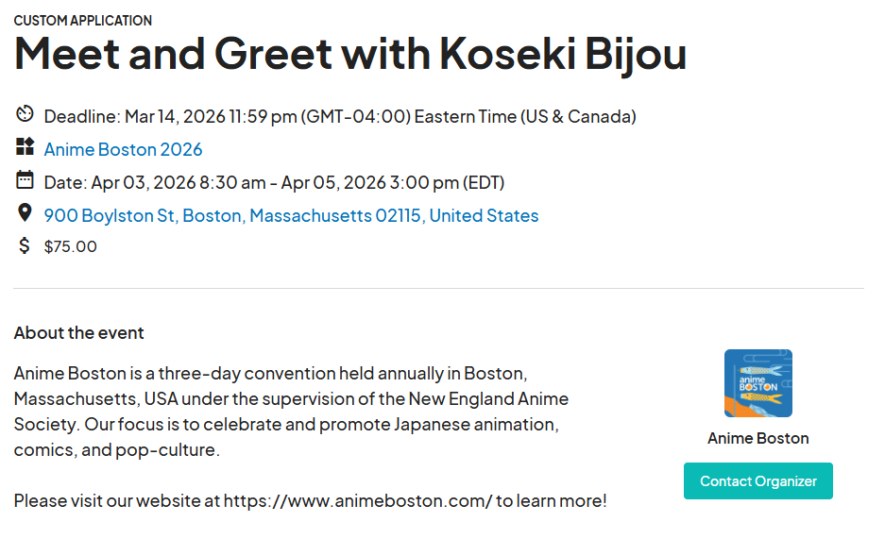Click the event icon beside Anime Boston 2026
The height and width of the screenshot is (539, 885).
click(25, 147)
